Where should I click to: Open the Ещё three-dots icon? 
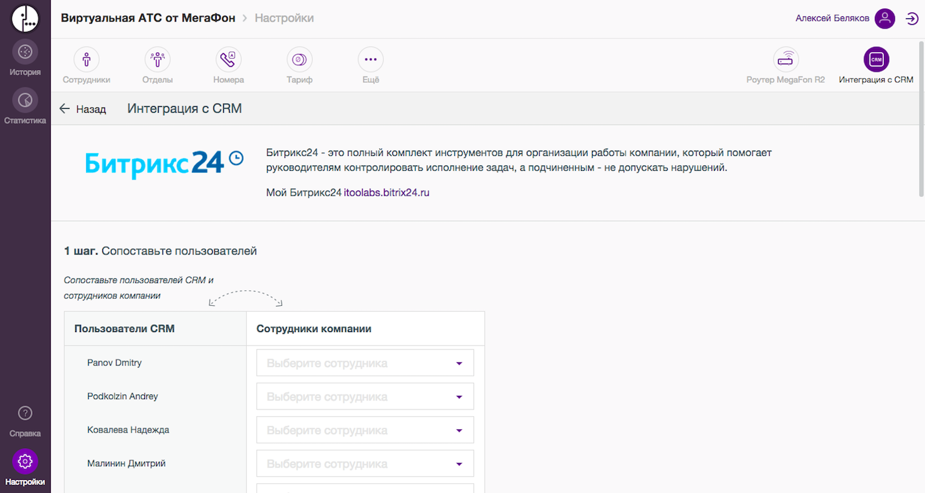tap(371, 59)
